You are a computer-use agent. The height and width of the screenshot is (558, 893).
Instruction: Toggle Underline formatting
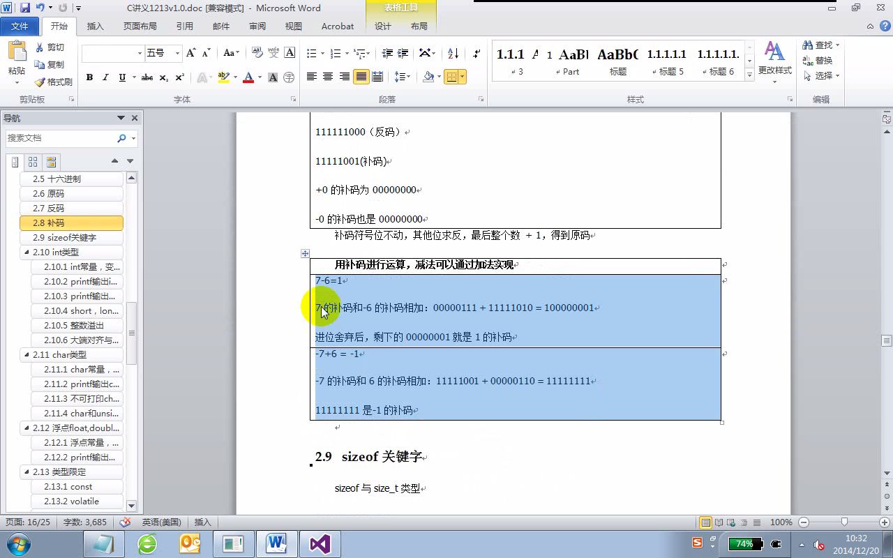pos(122,77)
